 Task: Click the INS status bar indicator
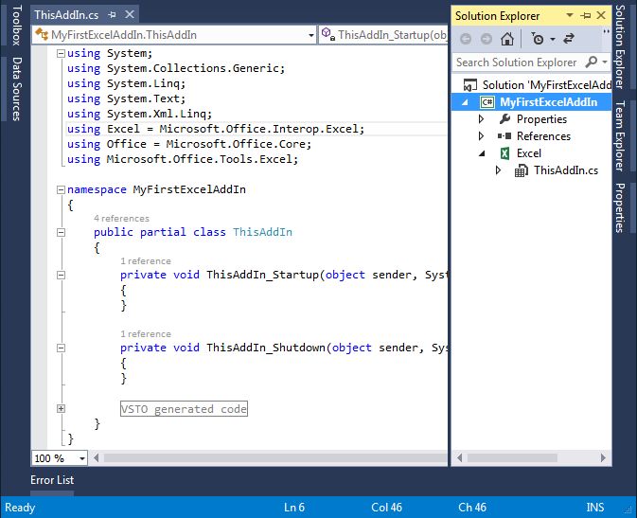594,508
